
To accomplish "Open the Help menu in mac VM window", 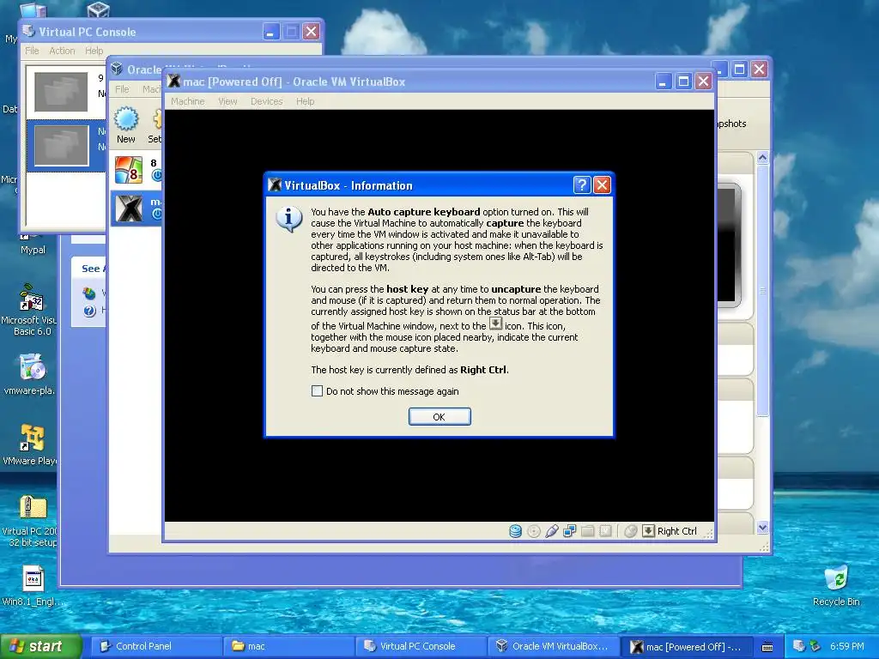I will coord(306,101).
